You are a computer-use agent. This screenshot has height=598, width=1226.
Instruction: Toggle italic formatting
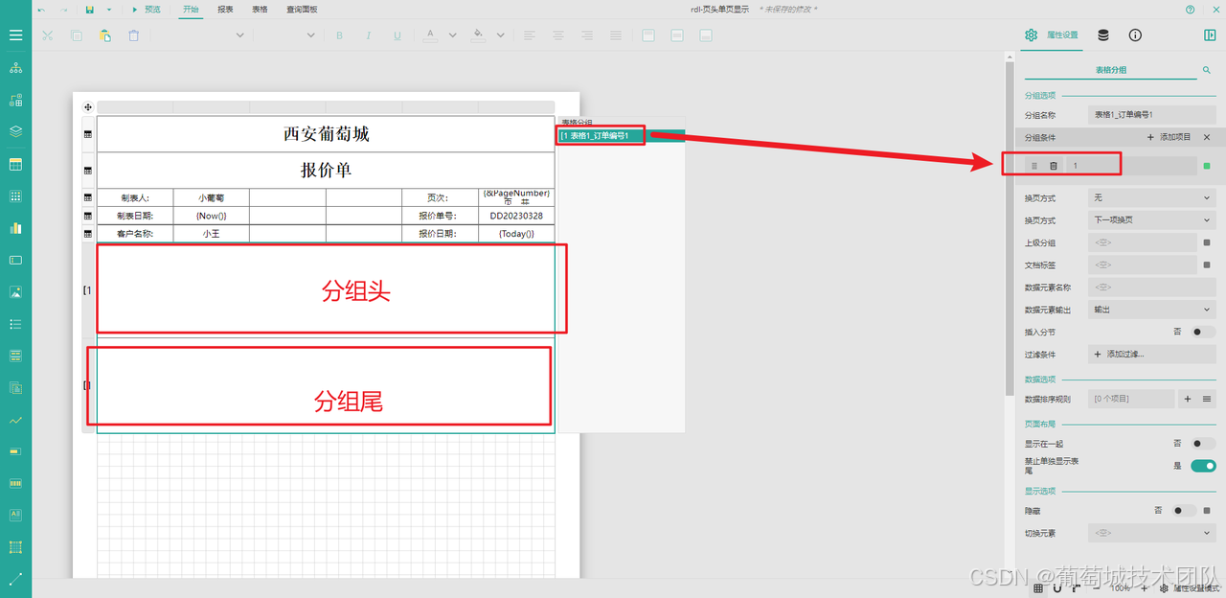point(369,35)
